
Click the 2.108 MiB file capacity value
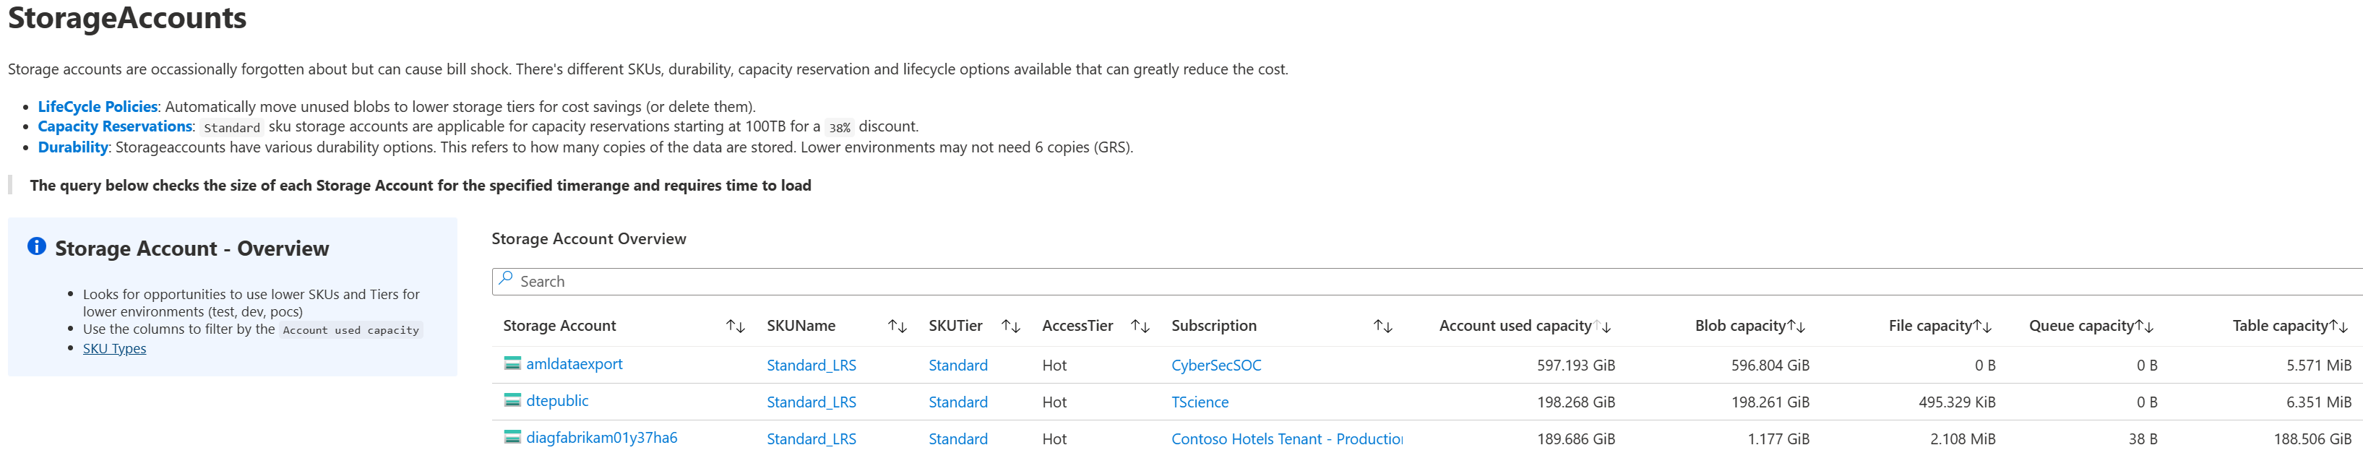click(x=1962, y=438)
